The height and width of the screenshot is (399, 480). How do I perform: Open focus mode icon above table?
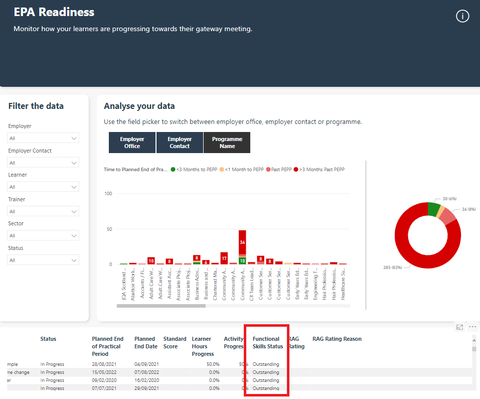coord(459,327)
